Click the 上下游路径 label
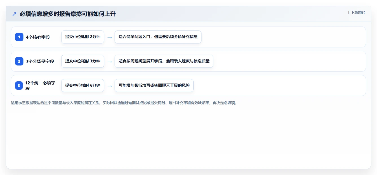 pos(356,12)
